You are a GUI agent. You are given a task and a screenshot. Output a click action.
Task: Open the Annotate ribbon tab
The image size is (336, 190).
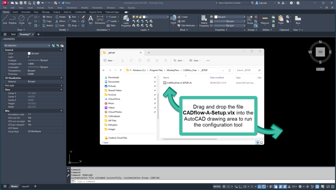pyautogui.click(x=26, y=12)
